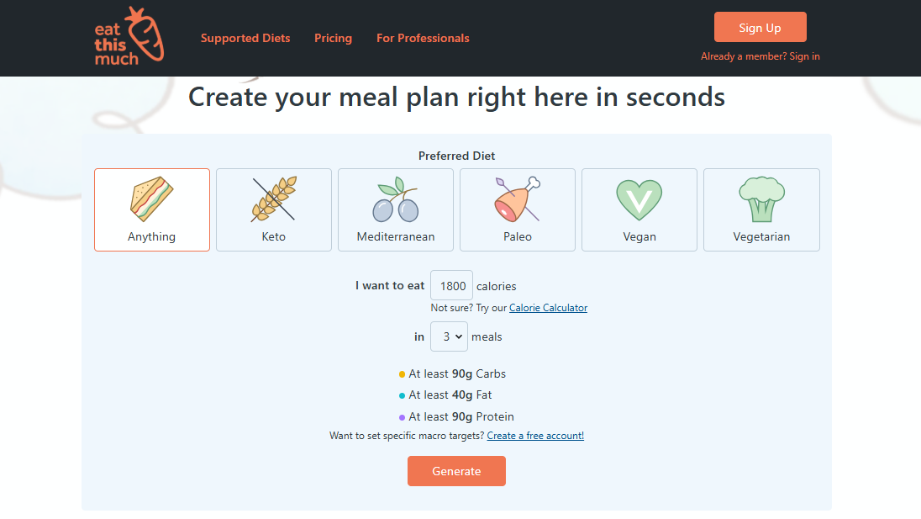Choose the Keto crossed-wheat icon
The height and width of the screenshot is (519, 921).
(274, 199)
